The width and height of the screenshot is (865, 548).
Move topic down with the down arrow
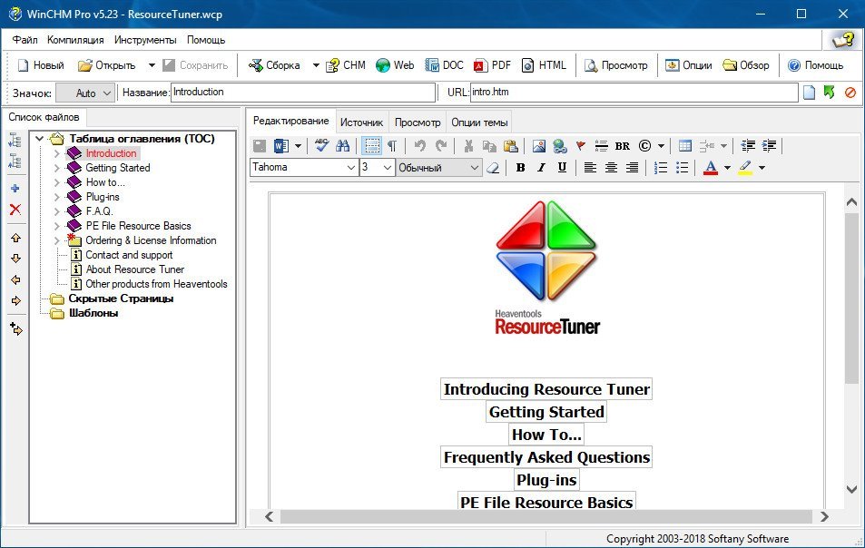tap(15, 259)
